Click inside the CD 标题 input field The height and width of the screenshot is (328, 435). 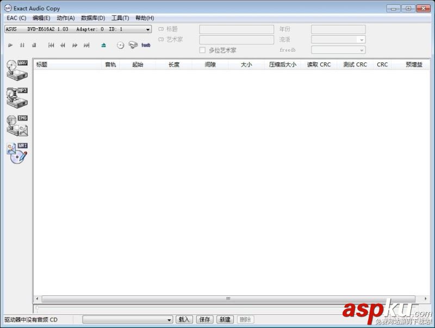[x=237, y=29]
